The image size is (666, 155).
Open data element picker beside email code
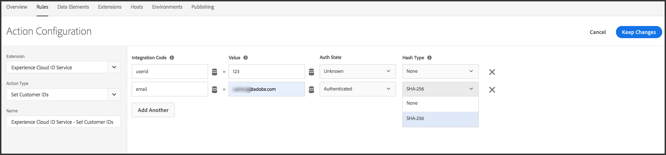pyautogui.click(x=214, y=89)
